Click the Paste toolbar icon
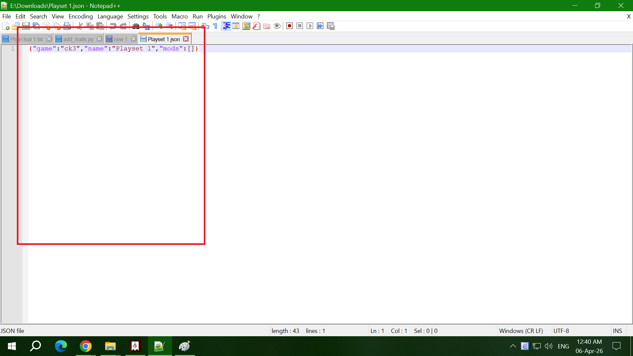The image size is (633, 356). click(x=100, y=26)
